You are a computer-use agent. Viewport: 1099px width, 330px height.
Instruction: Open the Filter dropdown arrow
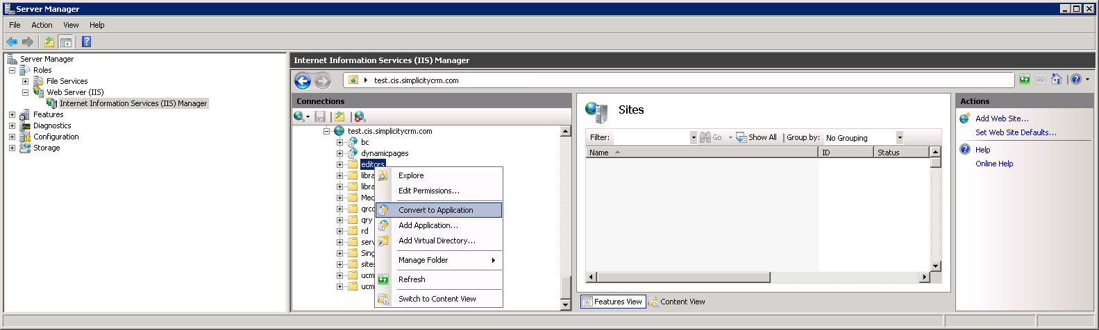pos(693,137)
